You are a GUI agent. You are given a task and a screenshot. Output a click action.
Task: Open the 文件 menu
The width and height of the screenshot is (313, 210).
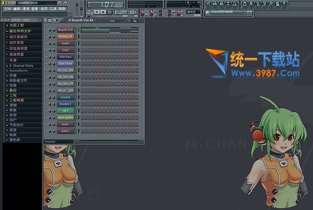[x=7, y=9]
